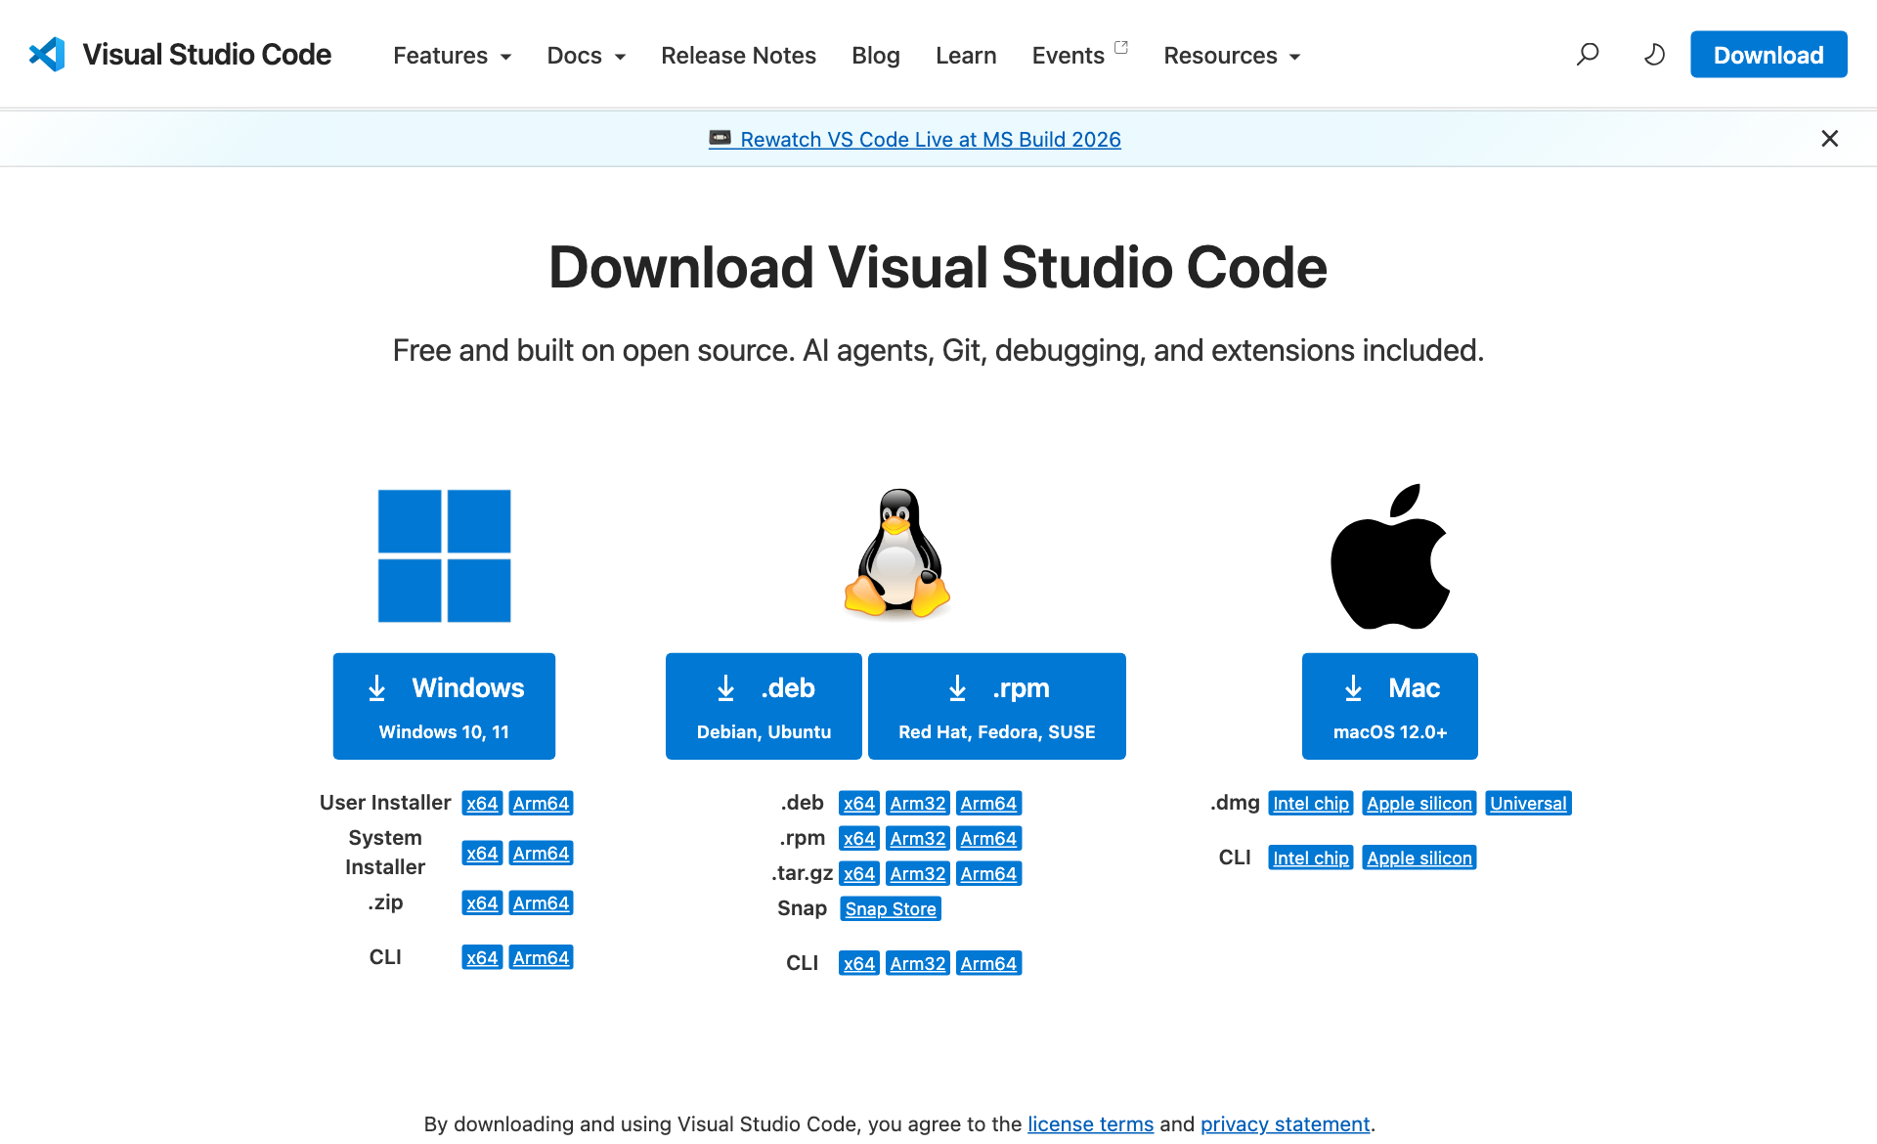Select Linux .rpm Arm64 link

(x=988, y=838)
